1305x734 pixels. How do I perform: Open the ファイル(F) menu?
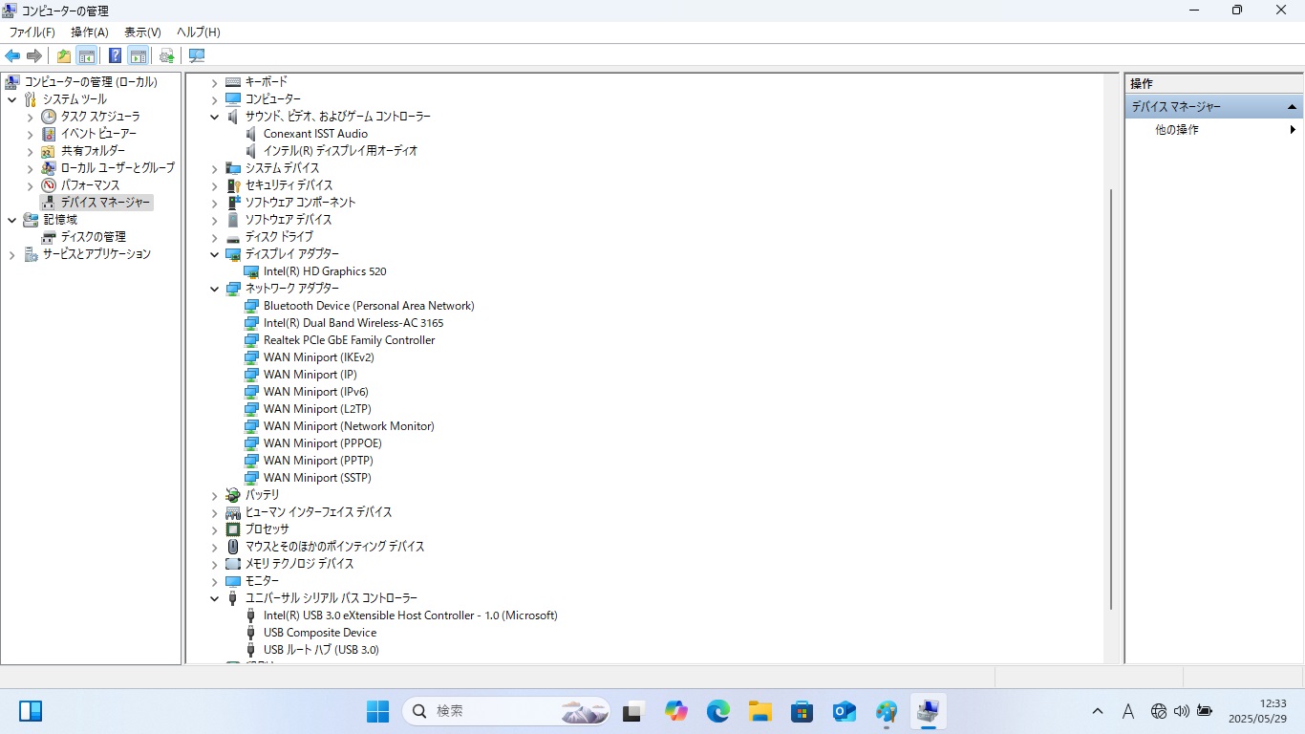click(x=32, y=32)
